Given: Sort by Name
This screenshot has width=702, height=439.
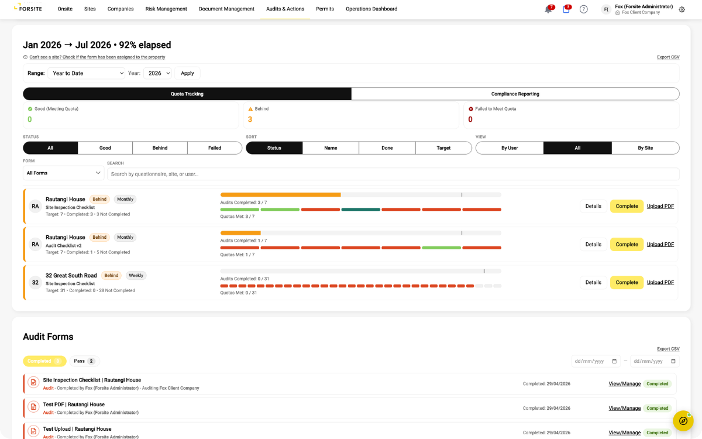Looking at the screenshot, I should click(331, 148).
